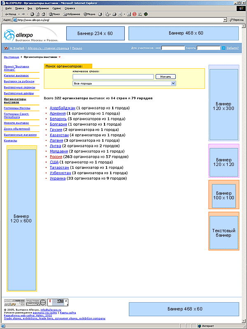
Task: Expand the address bar dropdown
Action: [225, 20]
